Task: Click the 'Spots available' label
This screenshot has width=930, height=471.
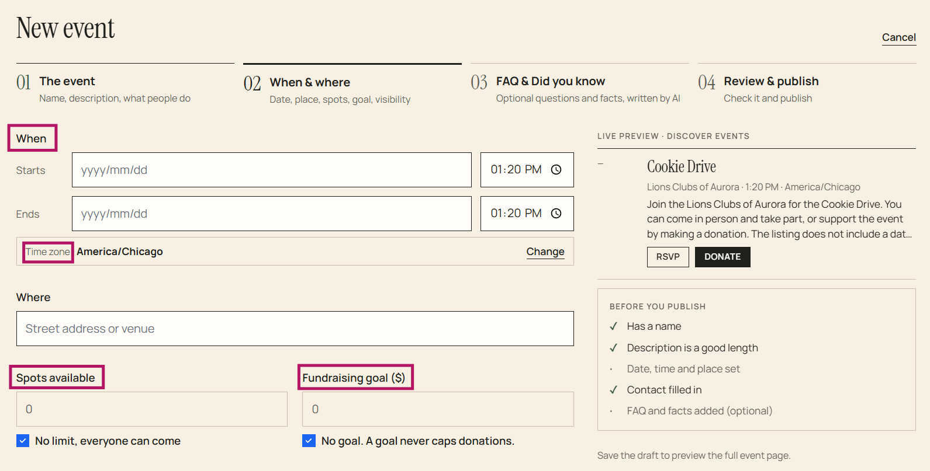Action: pyautogui.click(x=56, y=378)
